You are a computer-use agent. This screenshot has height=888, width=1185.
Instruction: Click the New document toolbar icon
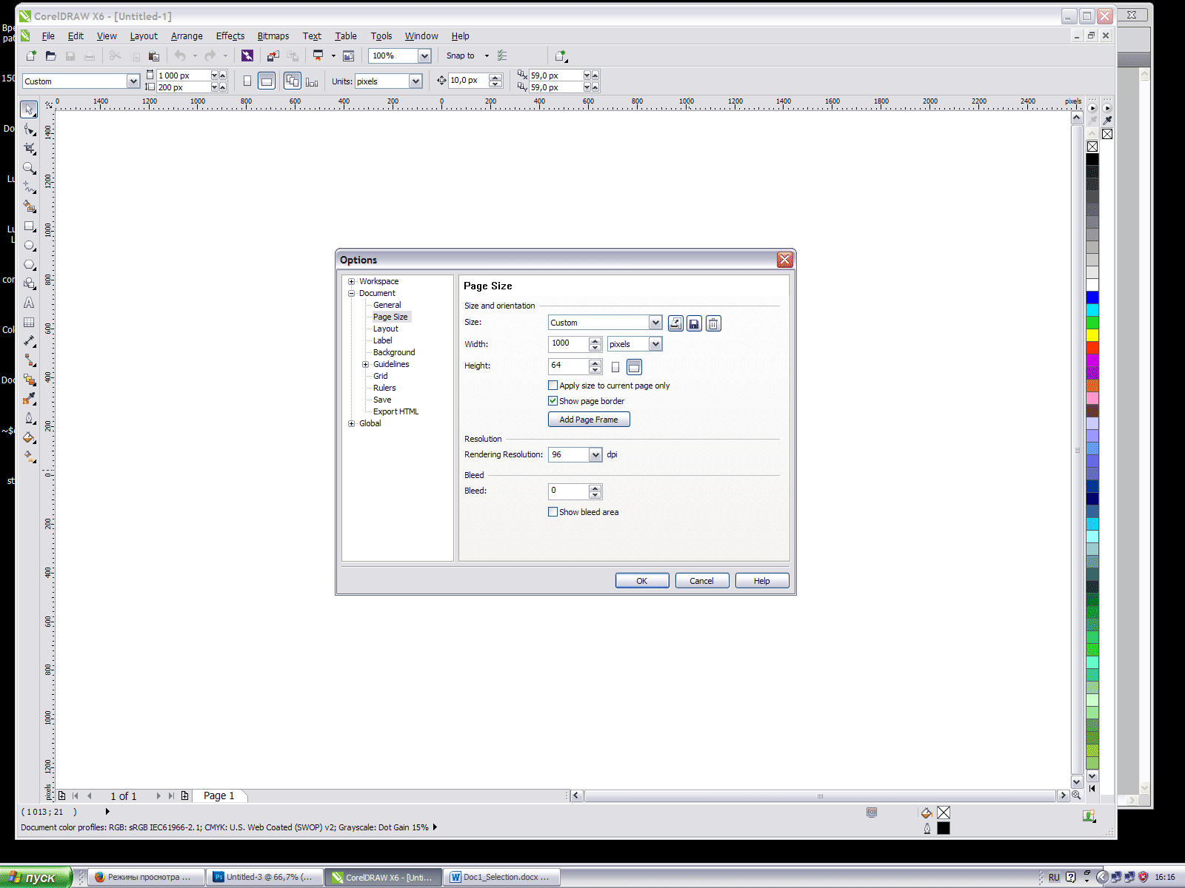tap(31, 55)
